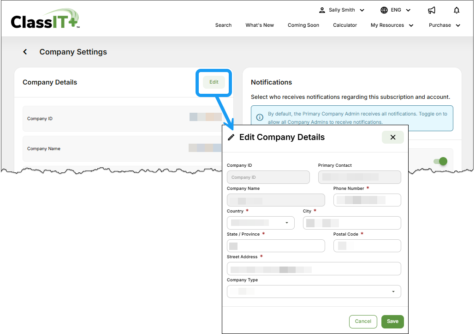The height and width of the screenshot is (334, 475).
Task: Expand the Company Type dropdown
Action: coord(314,291)
